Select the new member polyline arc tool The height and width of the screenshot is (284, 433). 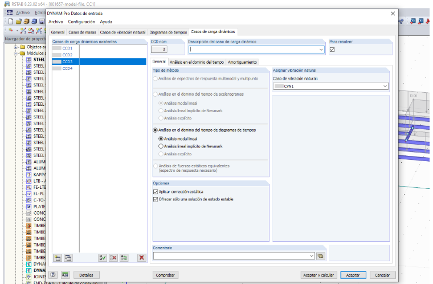pyautogui.click(x=31, y=31)
